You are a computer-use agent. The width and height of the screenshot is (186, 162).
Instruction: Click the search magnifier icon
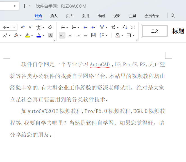point(173,15)
